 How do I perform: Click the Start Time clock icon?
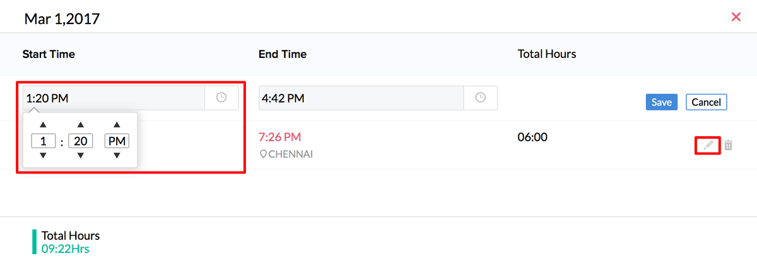point(221,98)
